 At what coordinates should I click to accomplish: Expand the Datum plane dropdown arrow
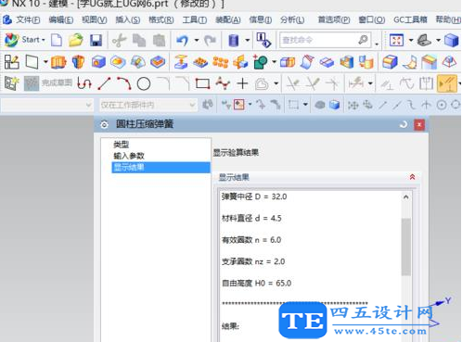coord(45,62)
